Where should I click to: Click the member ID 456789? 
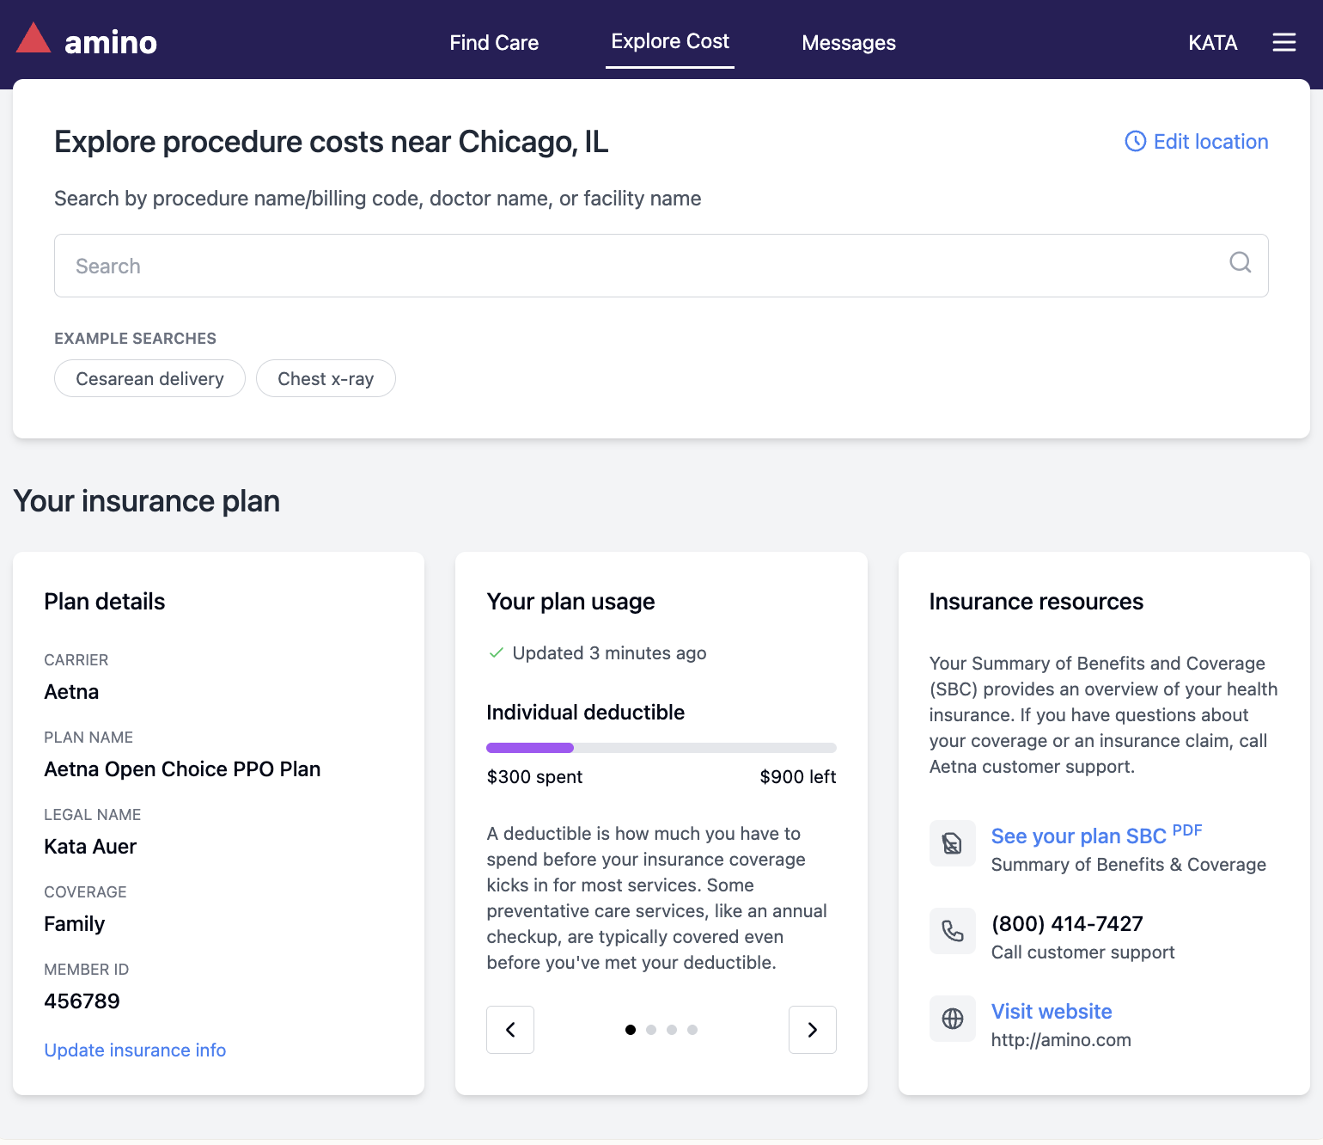coord(82,1001)
